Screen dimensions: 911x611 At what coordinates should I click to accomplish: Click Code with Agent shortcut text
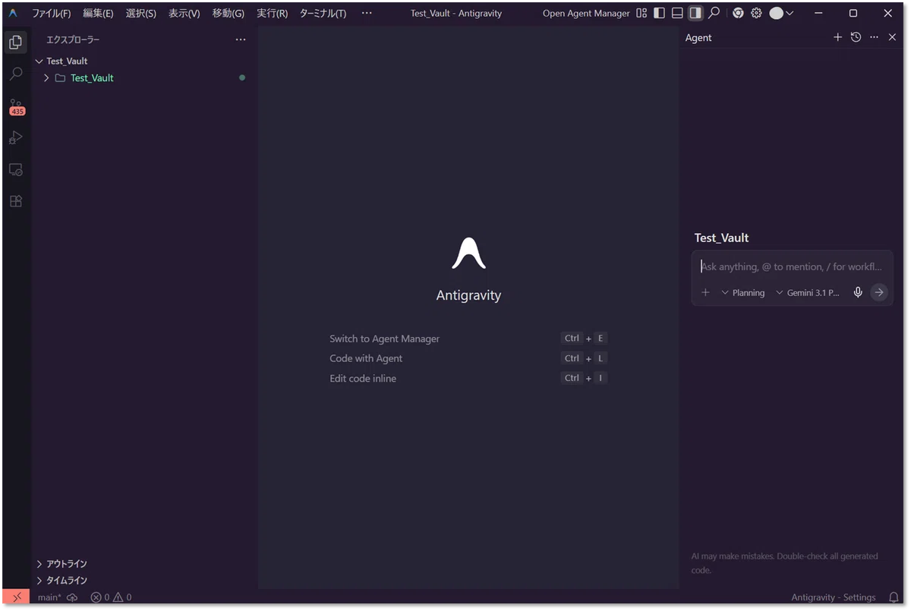point(366,358)
